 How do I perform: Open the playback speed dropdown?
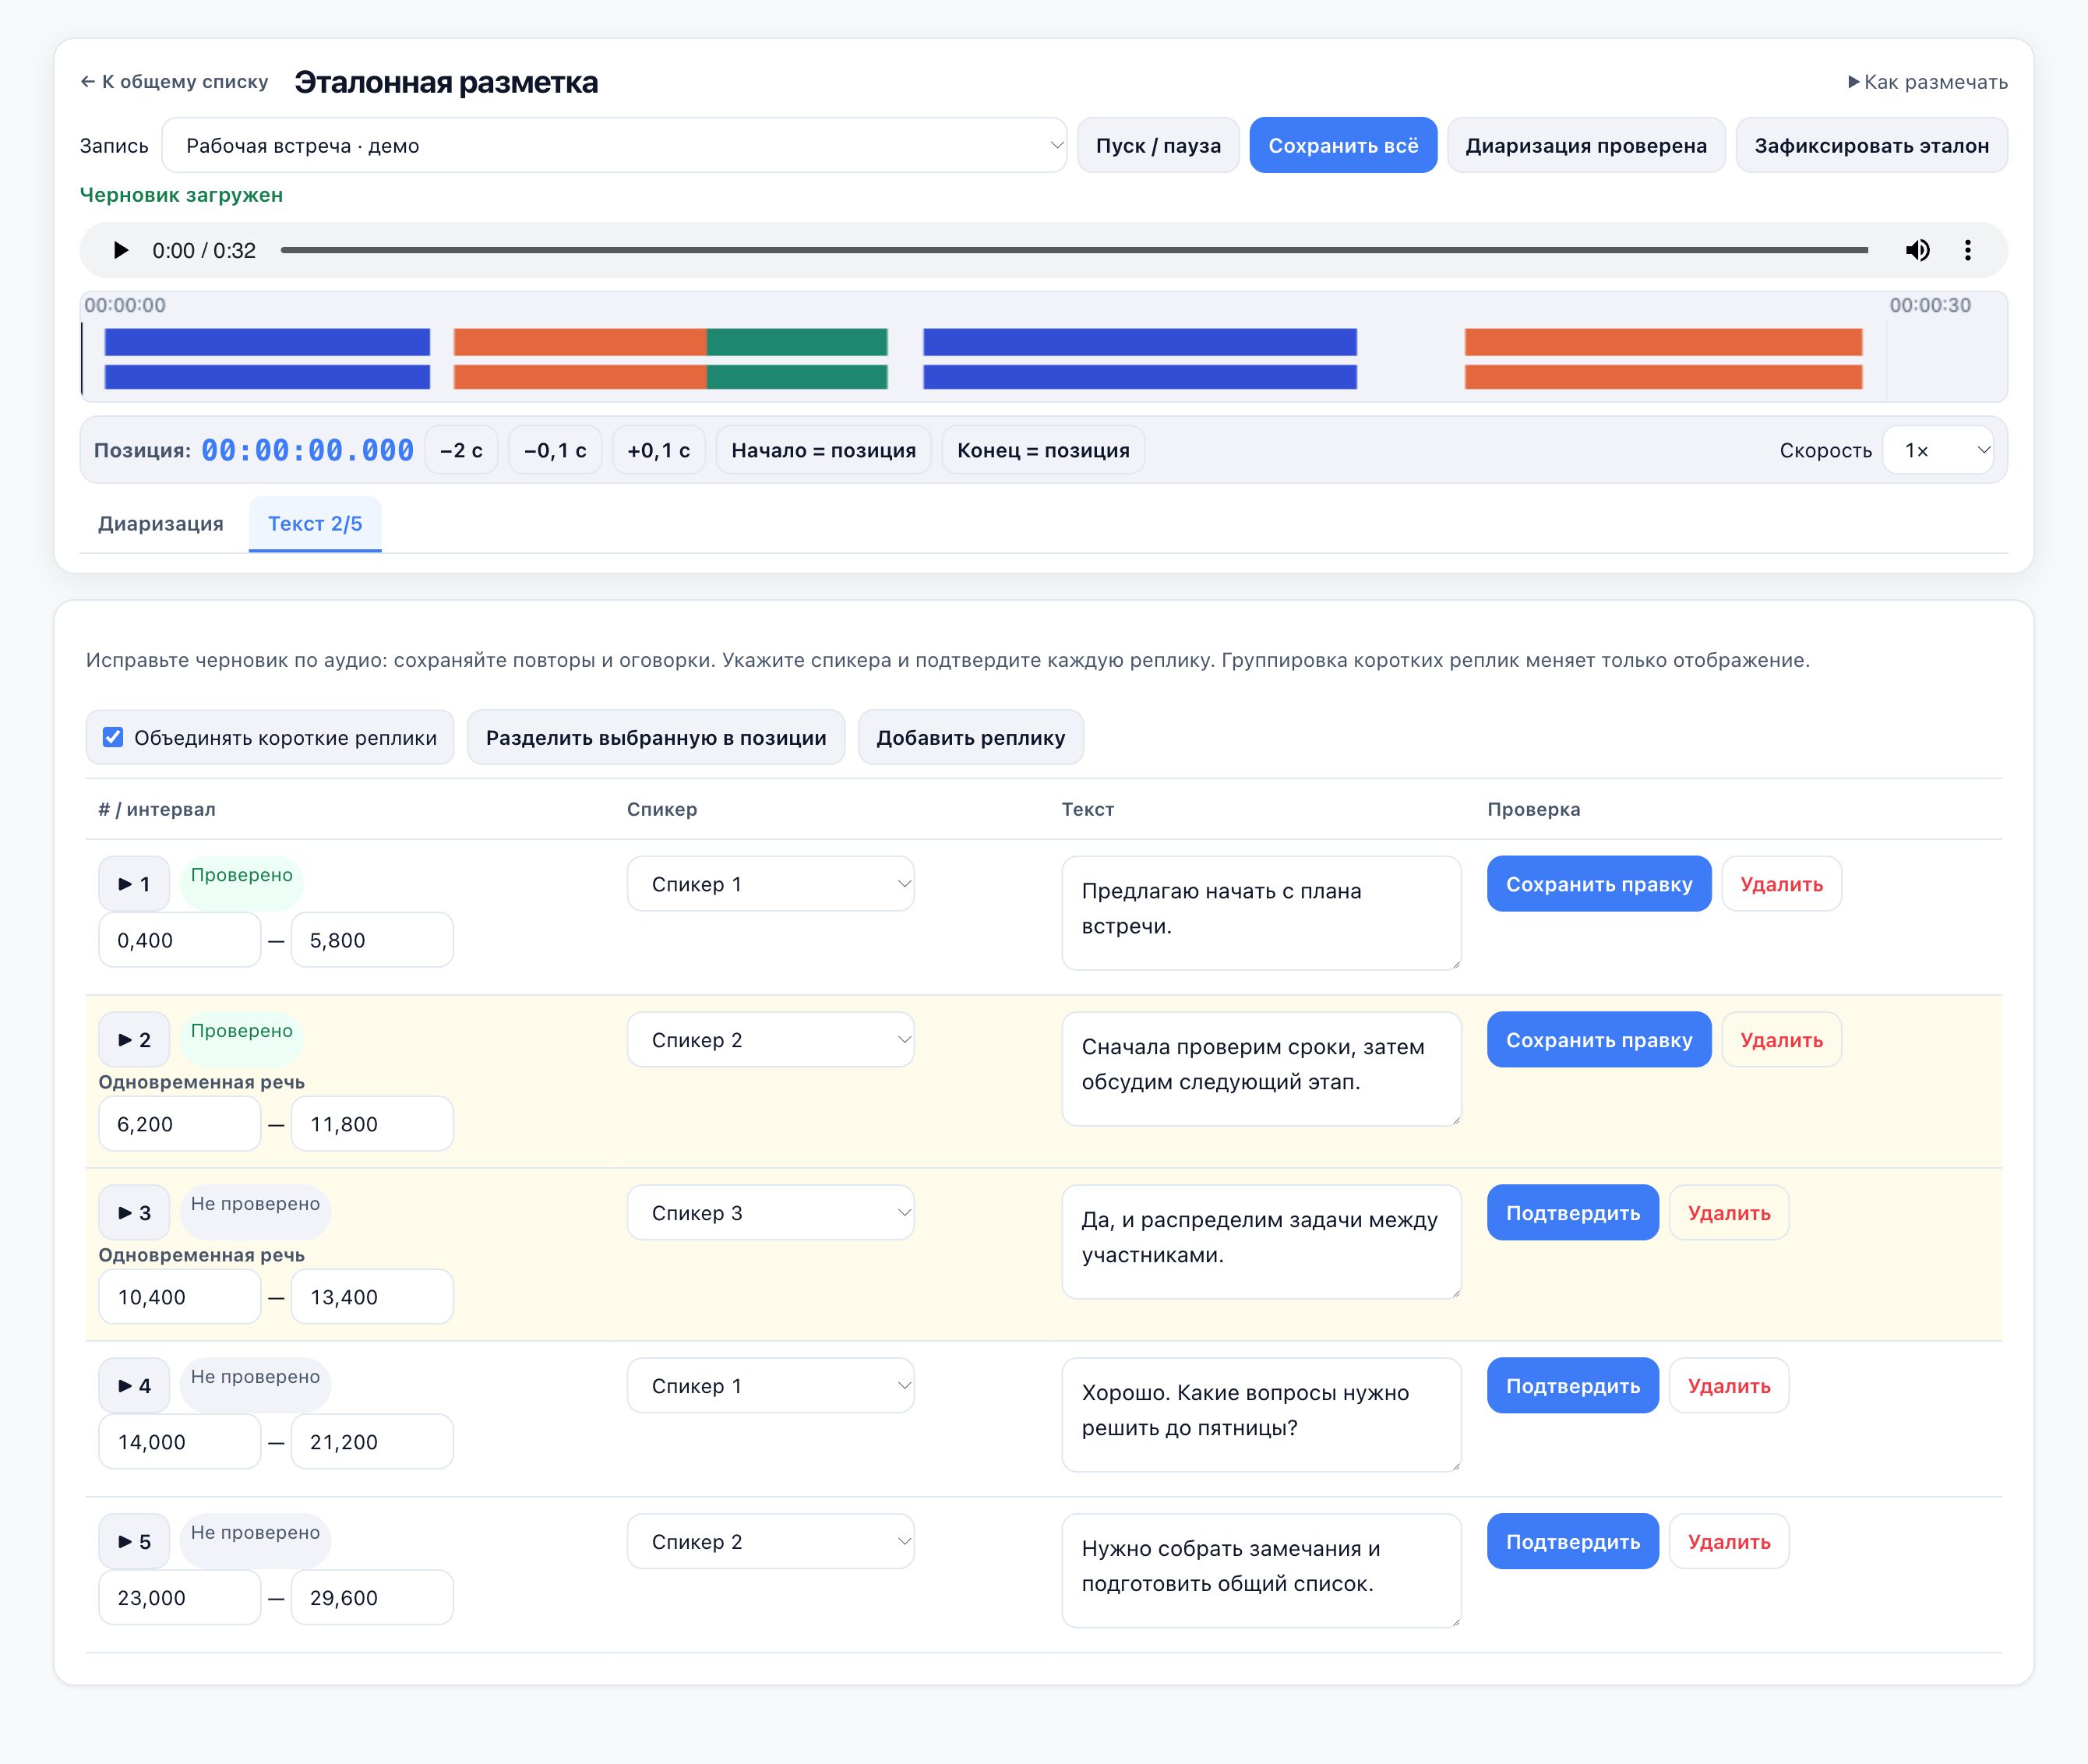tap(1938, 450)
